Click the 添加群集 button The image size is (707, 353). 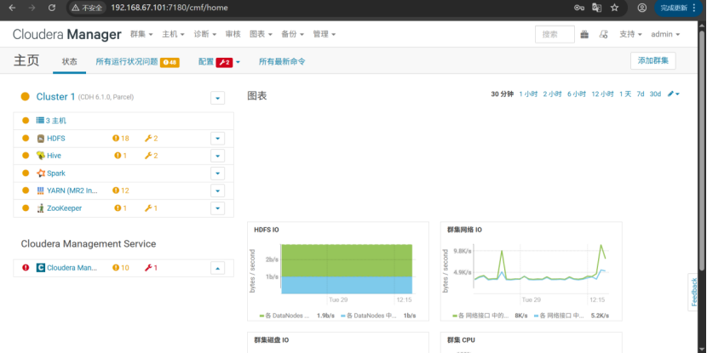coord(652,60)
